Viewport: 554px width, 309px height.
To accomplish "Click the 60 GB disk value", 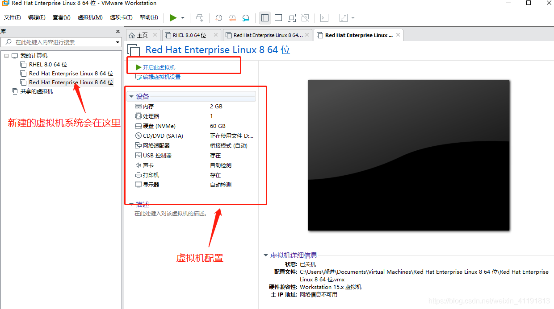I will pyautogui.click(x=218, y=126).
